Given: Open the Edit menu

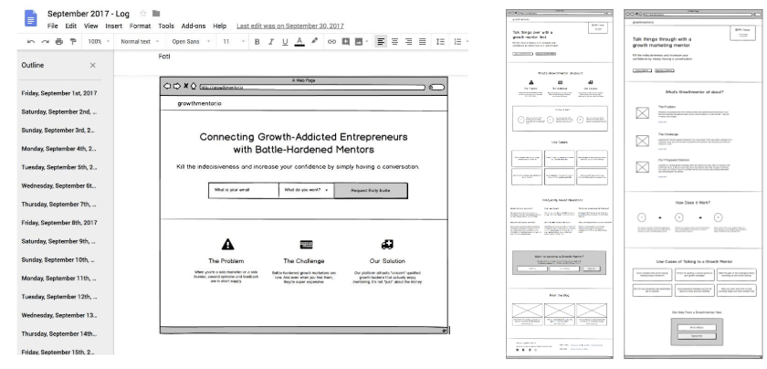Looking at the screenshot, I should 71,26.
